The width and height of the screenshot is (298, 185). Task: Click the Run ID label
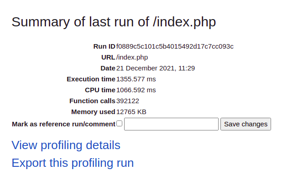coord(105,46)
